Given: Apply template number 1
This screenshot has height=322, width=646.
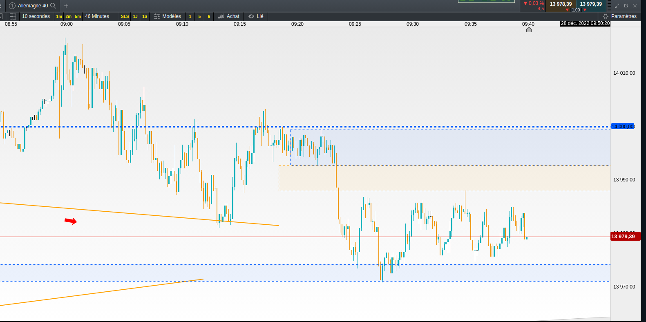Looking at the screenshot, I should [190, 16].
